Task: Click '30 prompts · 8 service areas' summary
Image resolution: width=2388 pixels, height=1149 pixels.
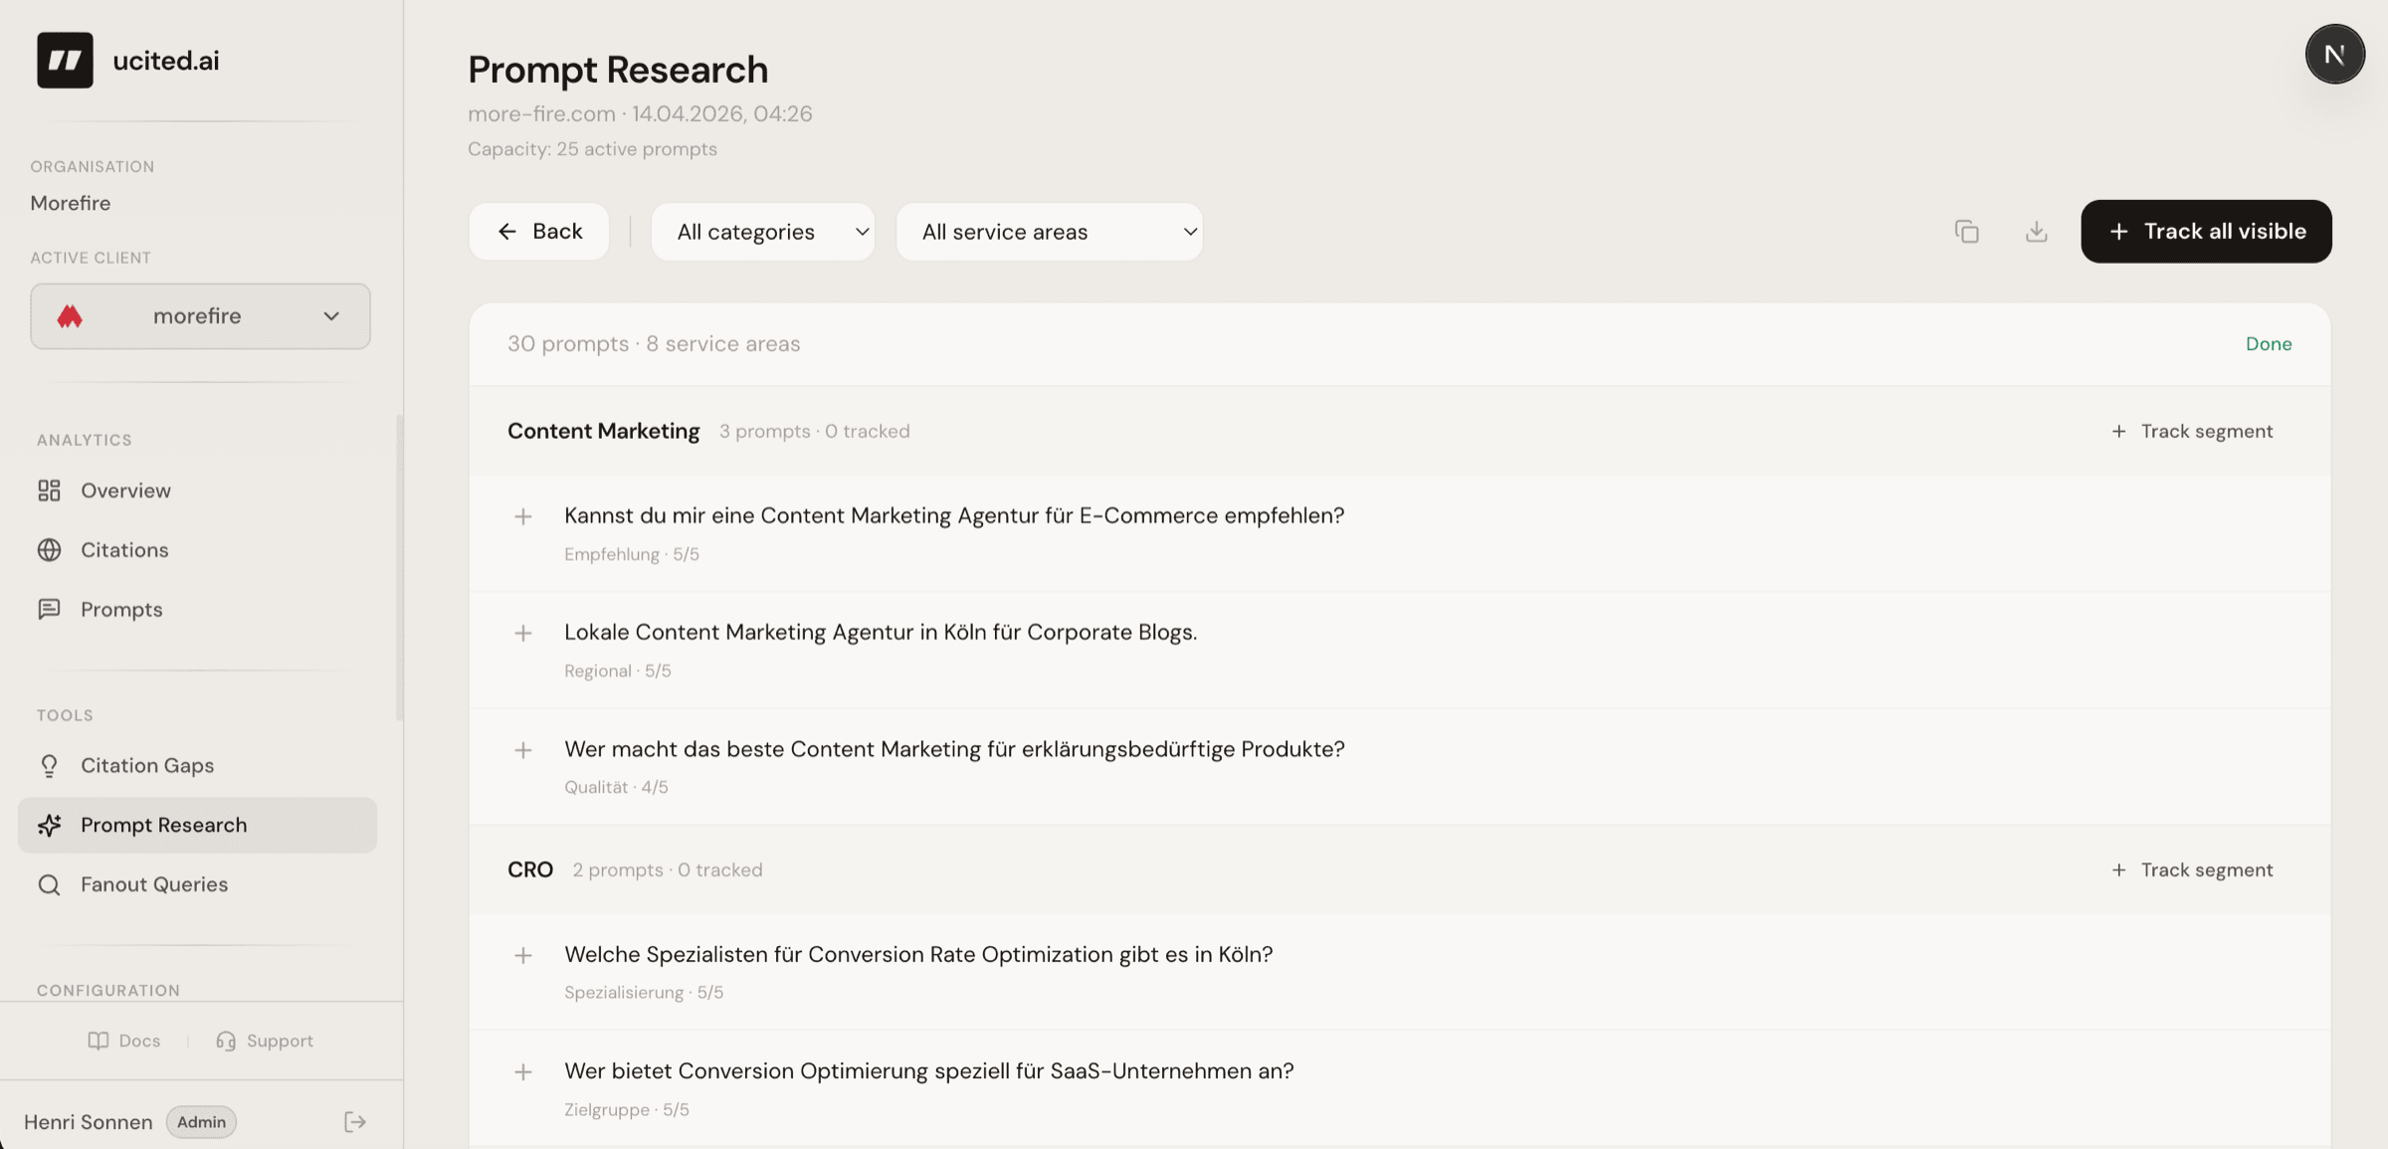Action: [x=654, y=344]
